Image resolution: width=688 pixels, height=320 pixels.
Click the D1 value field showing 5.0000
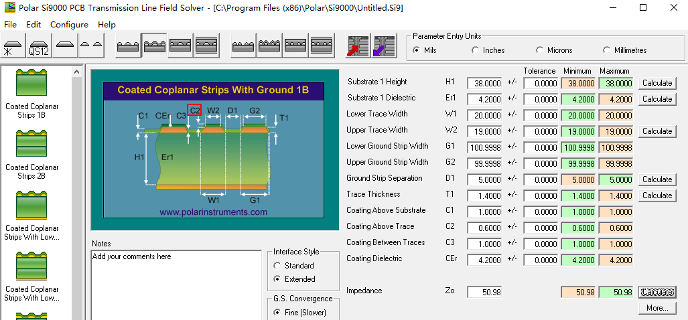485,179
